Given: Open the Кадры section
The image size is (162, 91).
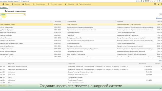Looking at the screenshot, I should [6, 4].
